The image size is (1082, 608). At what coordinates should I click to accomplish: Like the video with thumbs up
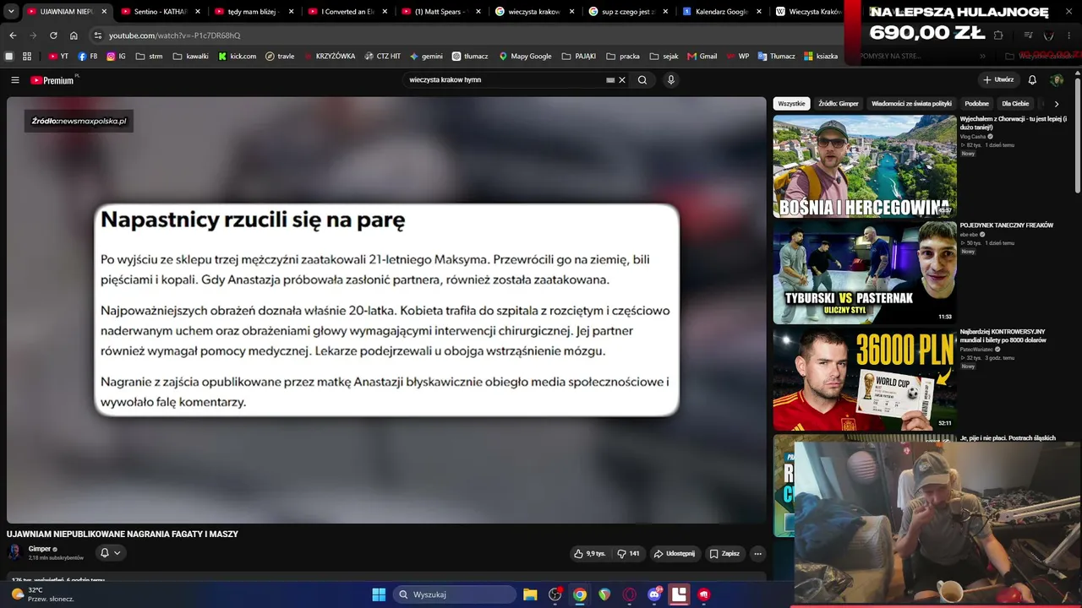(x=589, y=553)
